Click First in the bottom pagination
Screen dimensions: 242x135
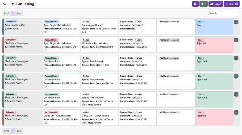point(6,131)
